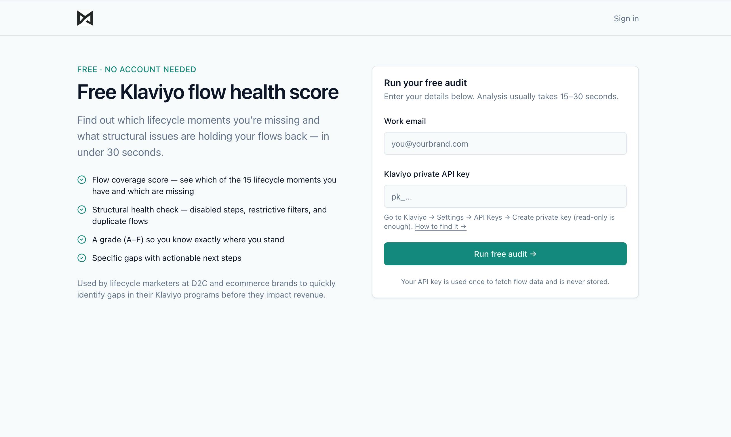Image resolution: width=731 pixels, height=437 pixels.
Task: Follow the How to find it link
Action: [440, 227]
